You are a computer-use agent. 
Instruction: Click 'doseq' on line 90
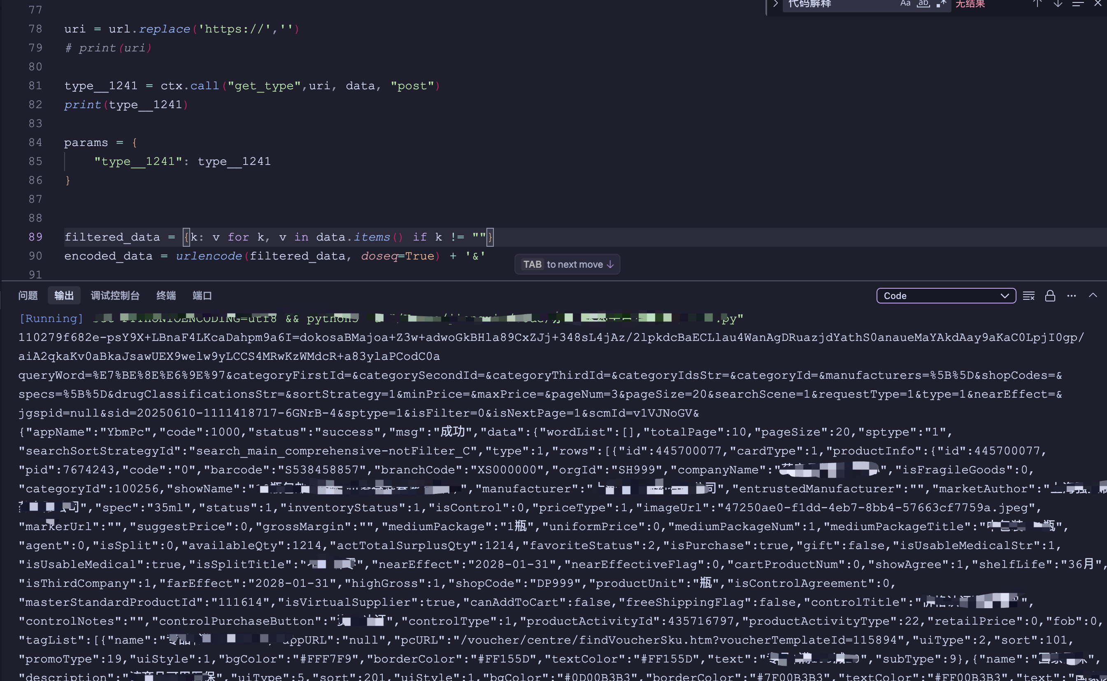click(379, 256)
